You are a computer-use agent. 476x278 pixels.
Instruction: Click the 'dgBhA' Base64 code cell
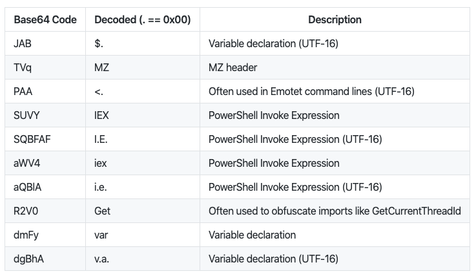tap(28, 259)
